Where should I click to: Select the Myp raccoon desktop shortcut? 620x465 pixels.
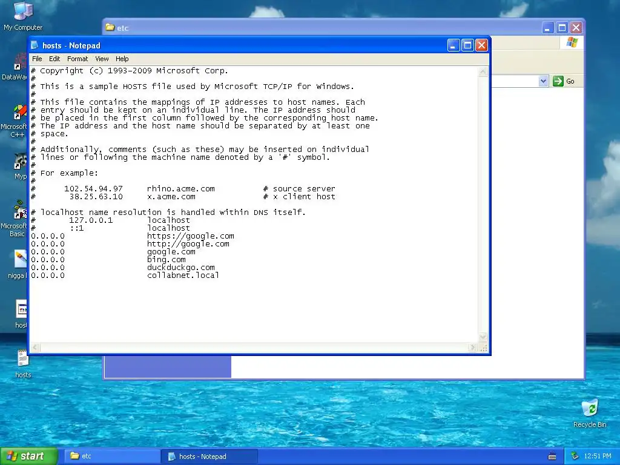click(20, 166)
